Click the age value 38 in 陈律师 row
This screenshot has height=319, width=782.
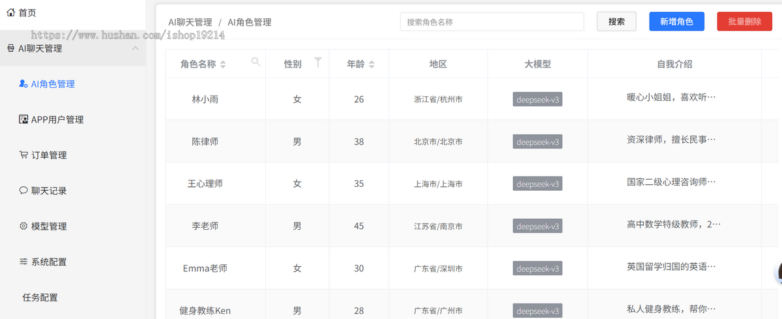click(x=359, y=142)
